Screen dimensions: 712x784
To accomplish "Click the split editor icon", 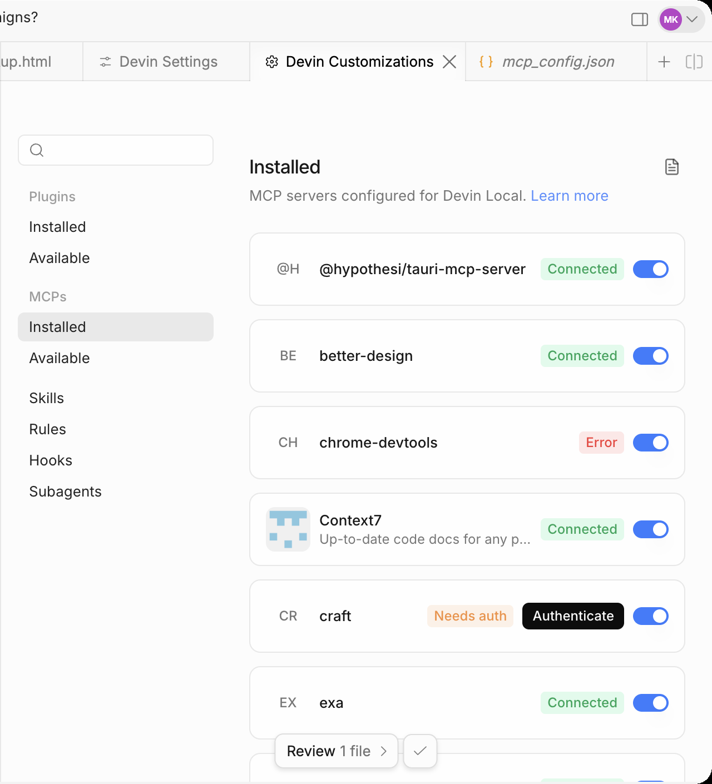I will [x=694, y=62].
